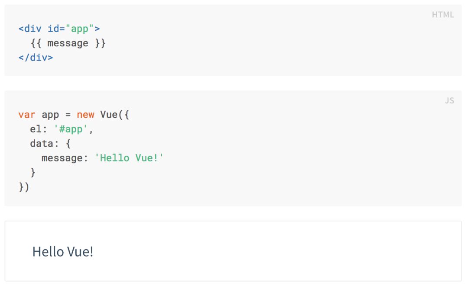Click the closing </div> tag
The image size is (468, 286).
tap(36, 58)
